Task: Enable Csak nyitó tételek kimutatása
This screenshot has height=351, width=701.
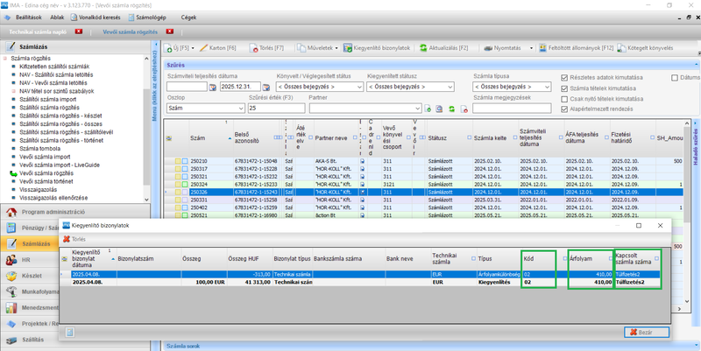Action: pos(565,99)
